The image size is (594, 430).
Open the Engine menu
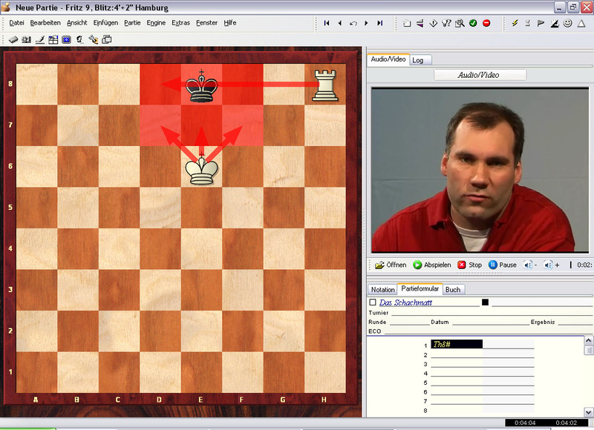[x=156, y=23]
